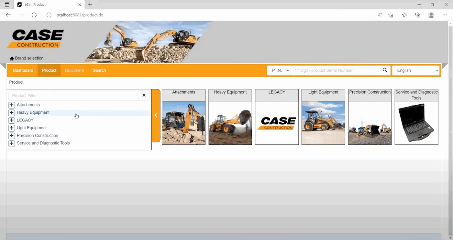The width and height of the screenshot is (453, 240).
Task: Open the Document tab
Action: pyautogui.click(x=74, y=70)
